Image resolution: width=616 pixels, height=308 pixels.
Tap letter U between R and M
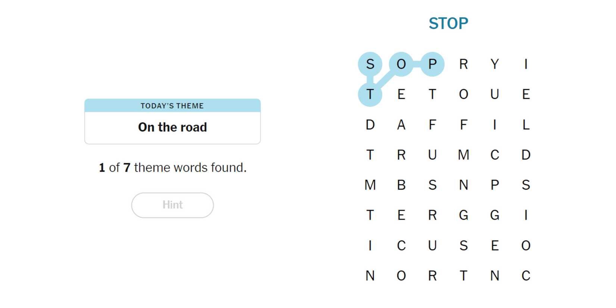point(432,155)
